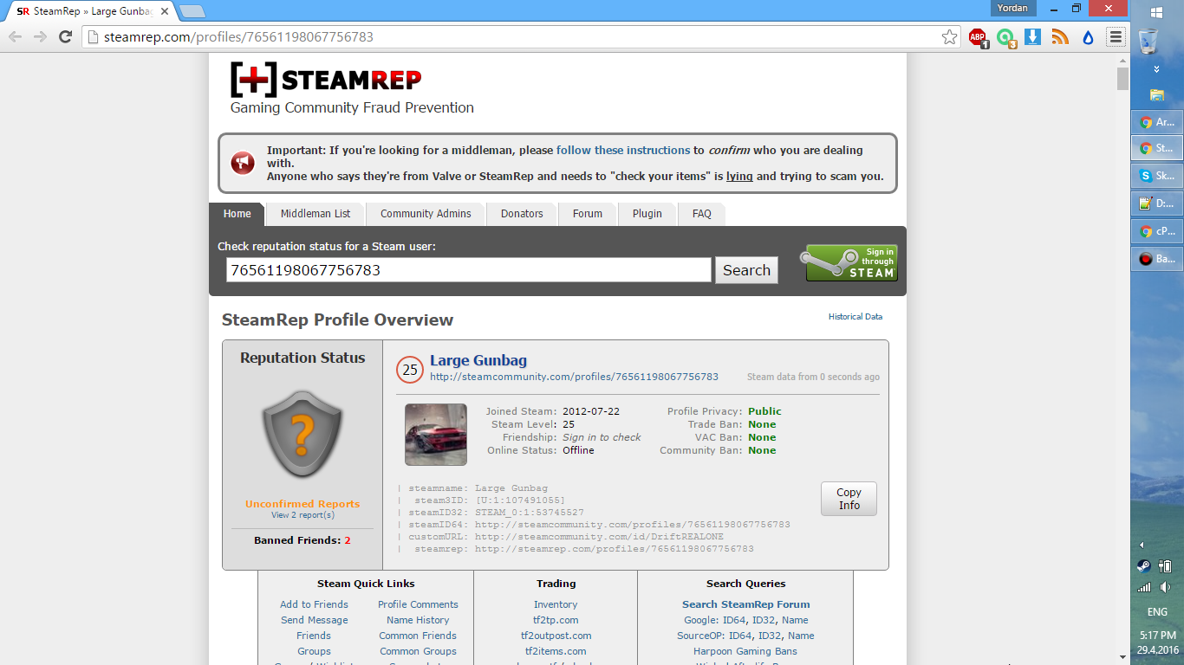Open the Historical Data link
This screenshot has height=665, width=1184.
pyautogui.click(x=855, y=317)
